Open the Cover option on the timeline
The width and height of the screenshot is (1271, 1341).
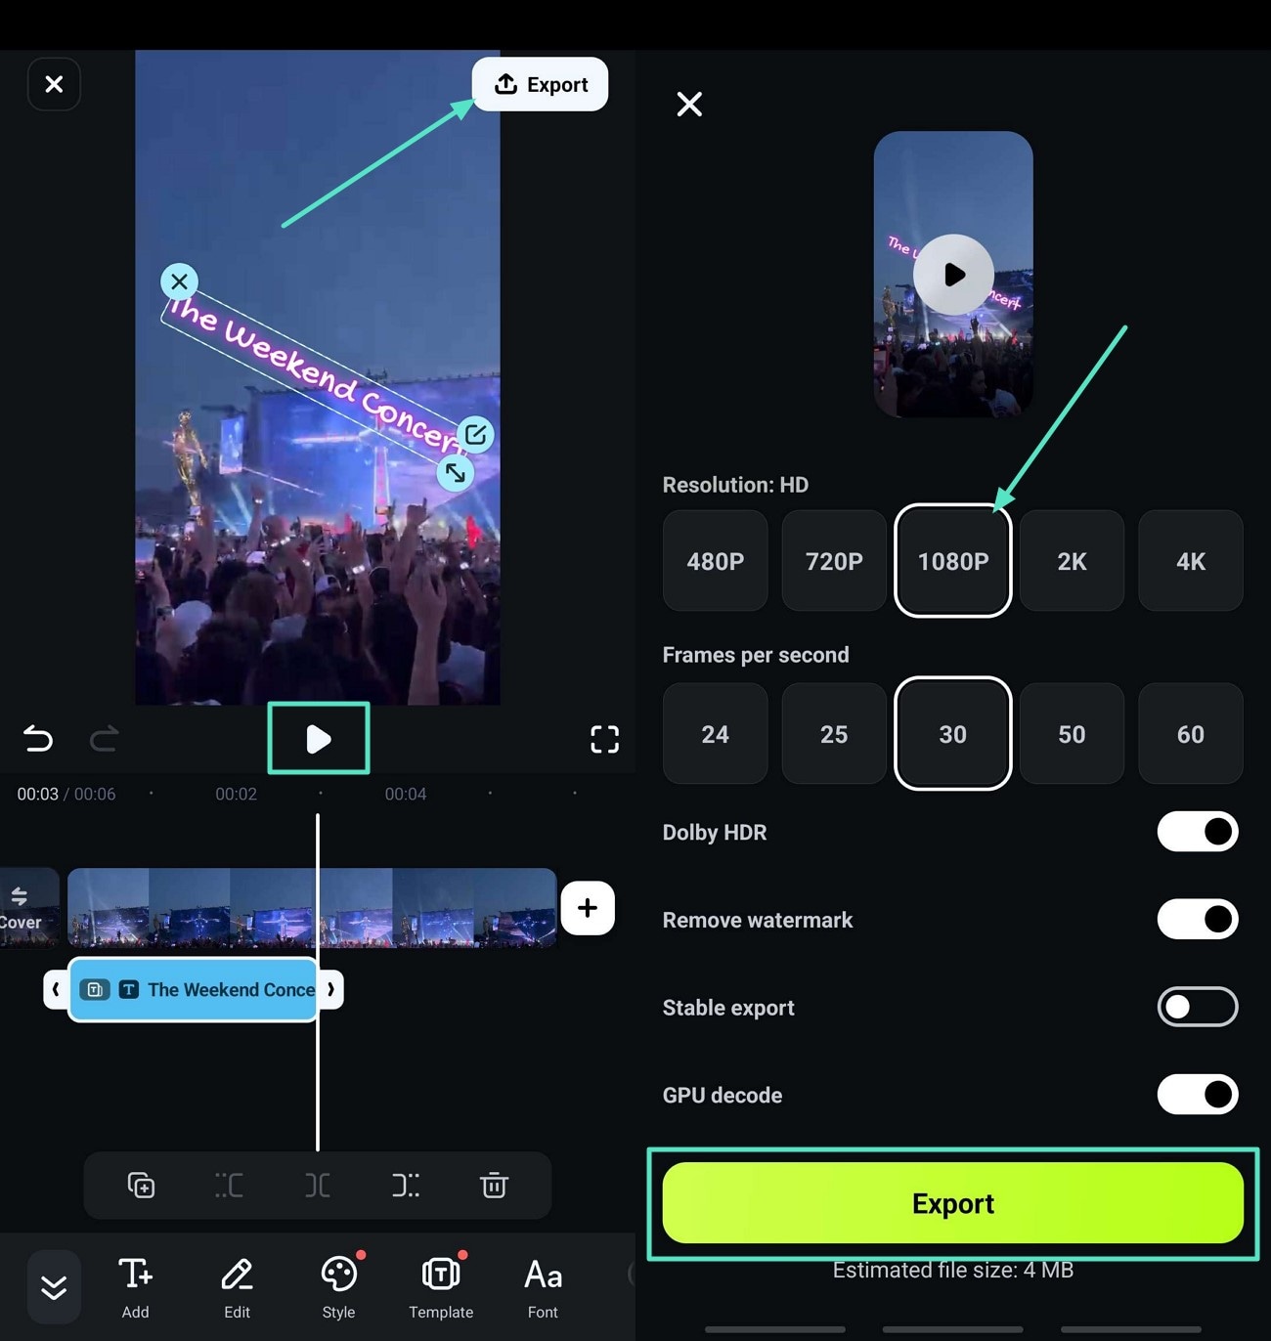click(x=24, y=908)
